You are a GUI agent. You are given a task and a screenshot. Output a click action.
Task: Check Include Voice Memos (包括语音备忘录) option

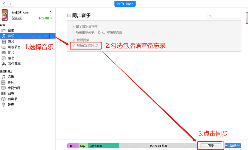pyautogui.click(x=74, y=45)
